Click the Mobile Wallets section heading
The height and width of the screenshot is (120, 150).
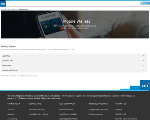click(x=9, y=46)
